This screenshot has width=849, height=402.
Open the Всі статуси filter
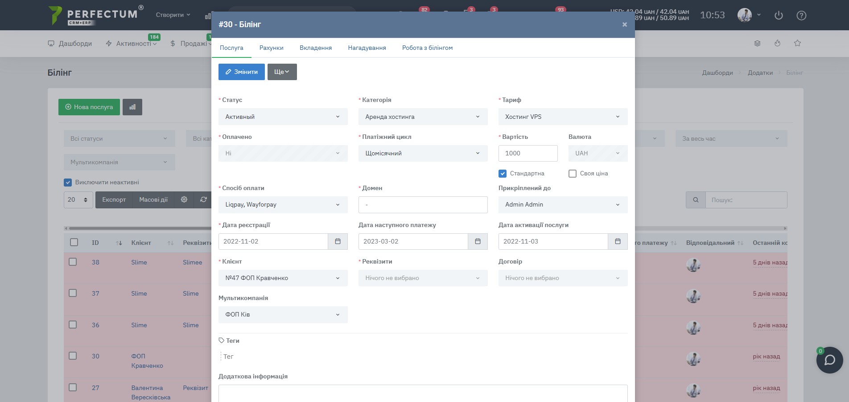(120, 138)
